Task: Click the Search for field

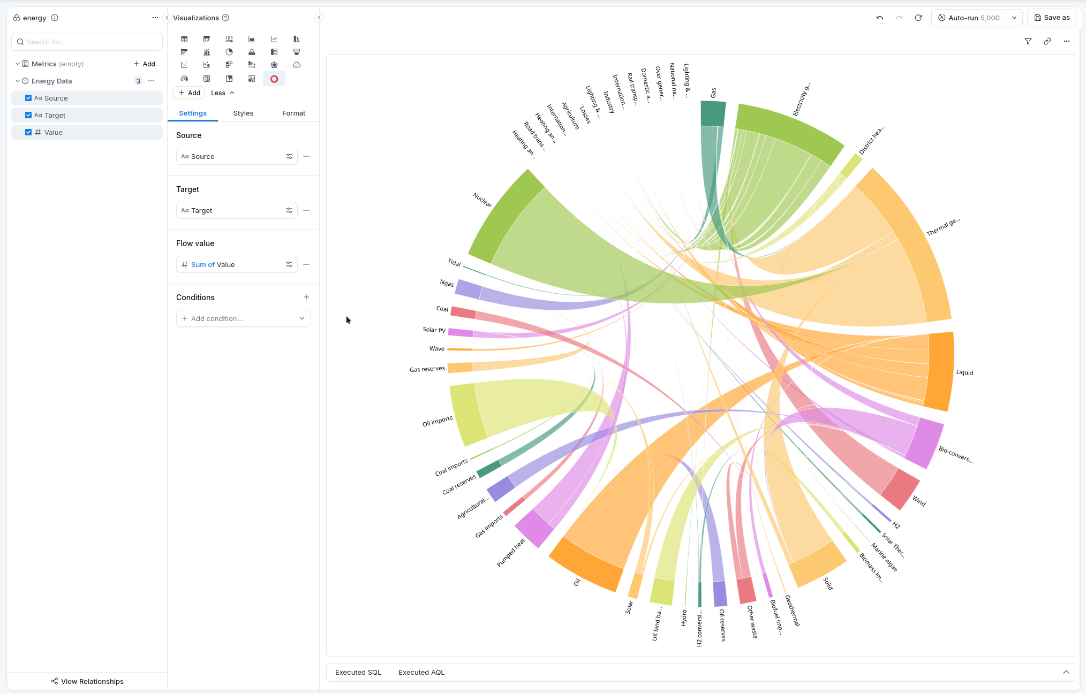Action: [x=87, y=42]
